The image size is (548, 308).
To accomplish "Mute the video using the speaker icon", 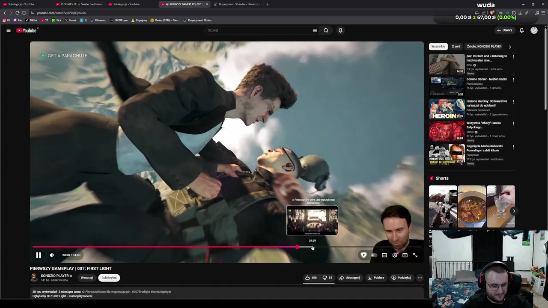I will click(52, 255).
